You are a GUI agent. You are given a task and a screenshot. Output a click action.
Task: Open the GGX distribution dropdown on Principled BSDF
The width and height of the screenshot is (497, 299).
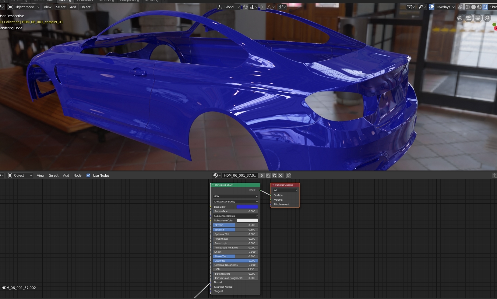point(235,196)
